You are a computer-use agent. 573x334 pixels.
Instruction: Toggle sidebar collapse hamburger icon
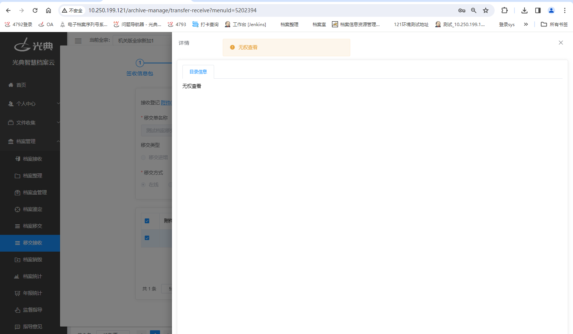(x=78, y=41)
